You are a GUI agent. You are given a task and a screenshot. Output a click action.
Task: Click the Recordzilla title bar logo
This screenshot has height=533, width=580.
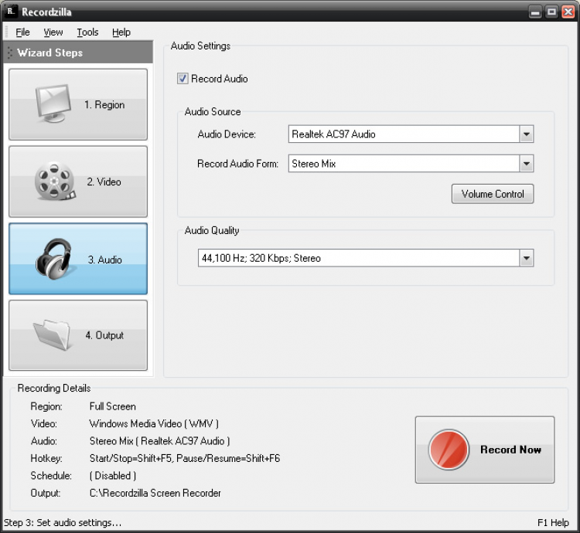click(11, 12)
